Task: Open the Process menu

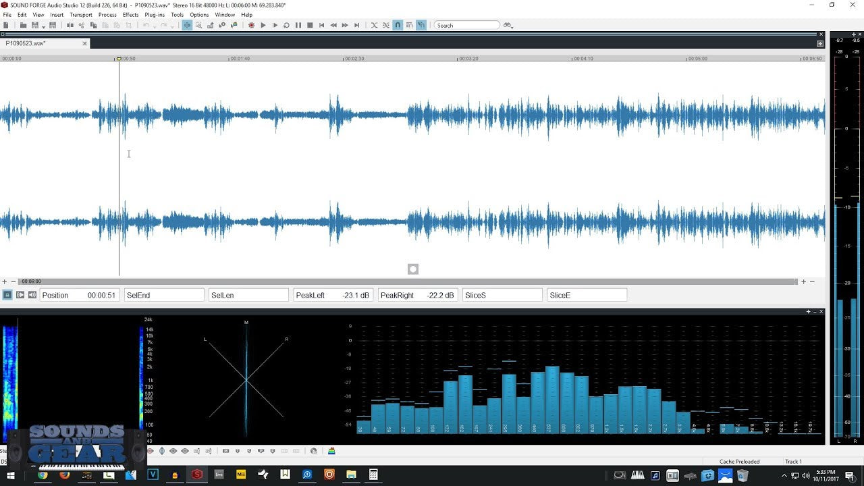Action: click(107, 15)
